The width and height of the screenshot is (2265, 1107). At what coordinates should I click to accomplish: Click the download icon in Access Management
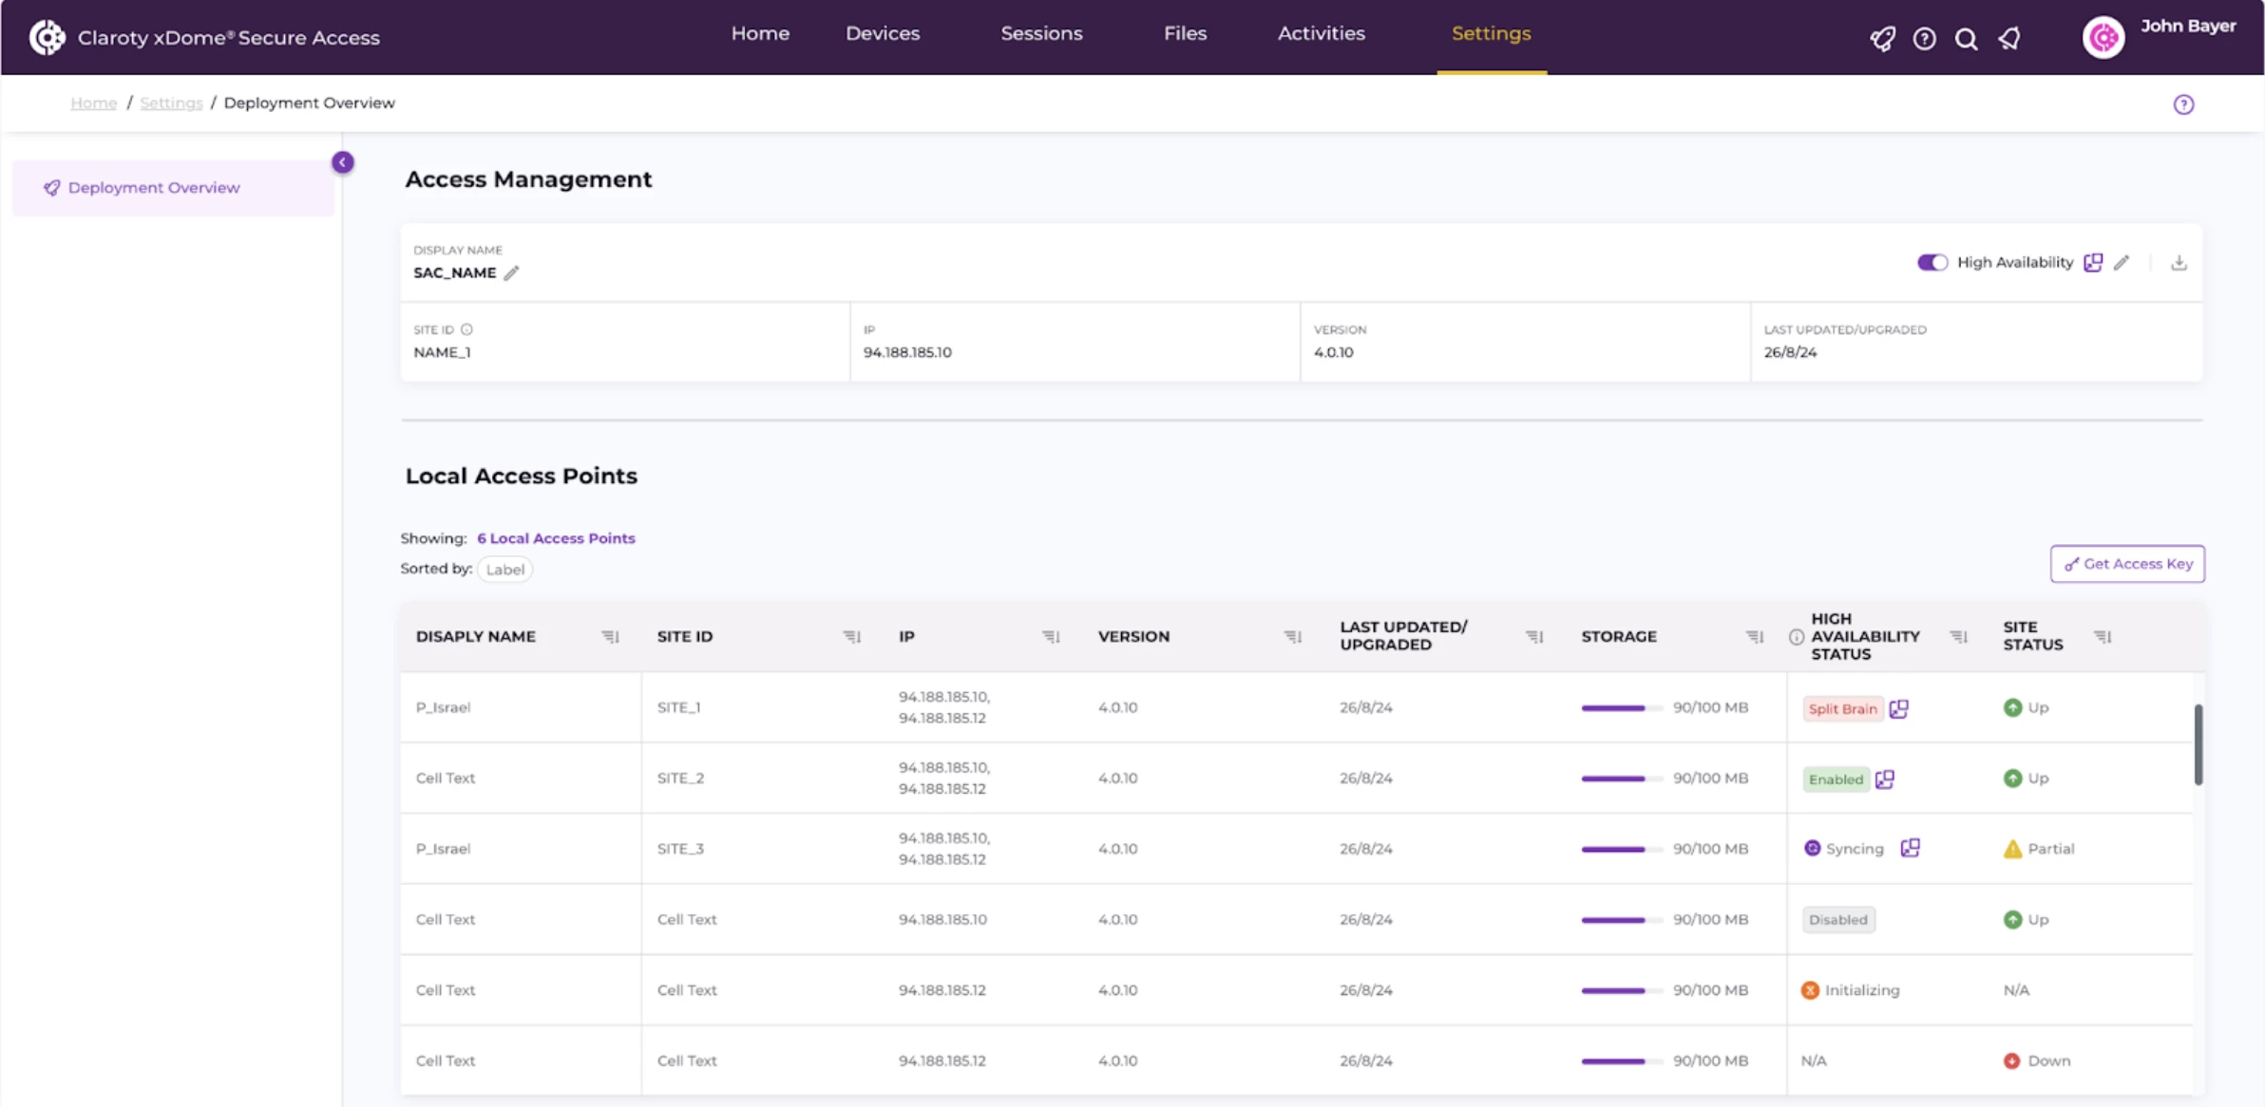2179,263
